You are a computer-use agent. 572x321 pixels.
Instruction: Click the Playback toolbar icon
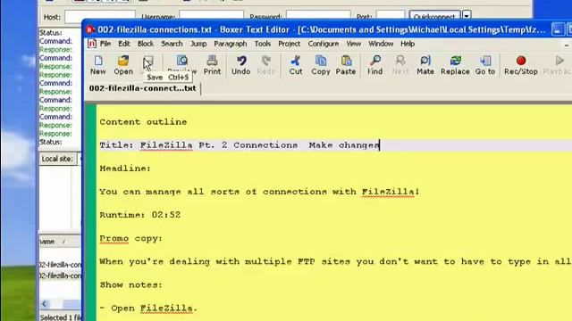558,65
